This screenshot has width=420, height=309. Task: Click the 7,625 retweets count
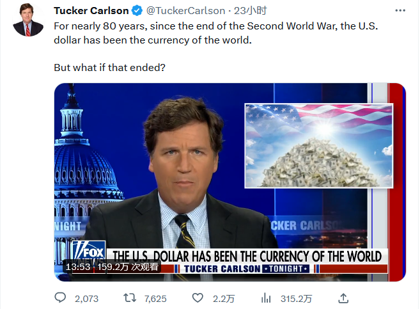coord(155,298)
